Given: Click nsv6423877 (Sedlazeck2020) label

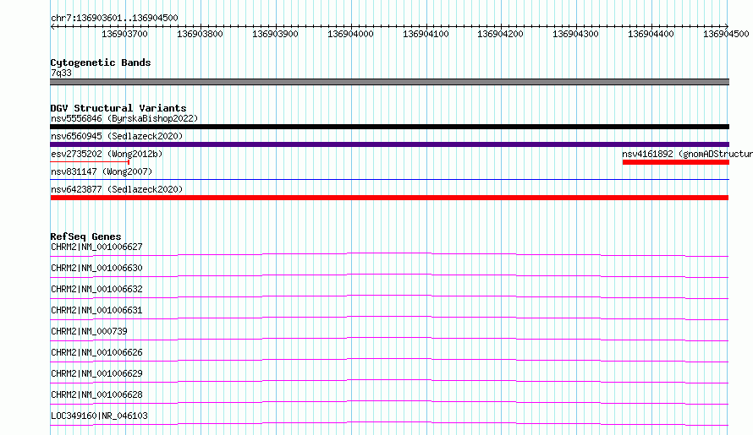Looking at the screenshot, I should click(x=117, y=189).
